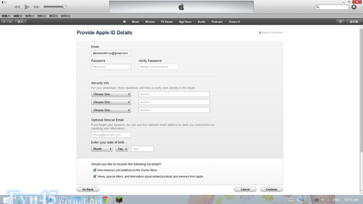The image size is (363, 204).
Task: Click the globe icon in the taskbar
Action: pos(49,199)
